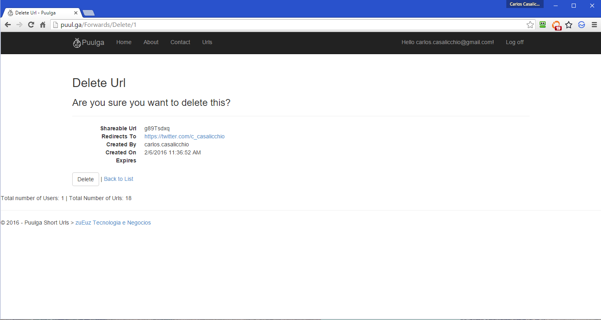Click the browser back arrow

[8, 25]
